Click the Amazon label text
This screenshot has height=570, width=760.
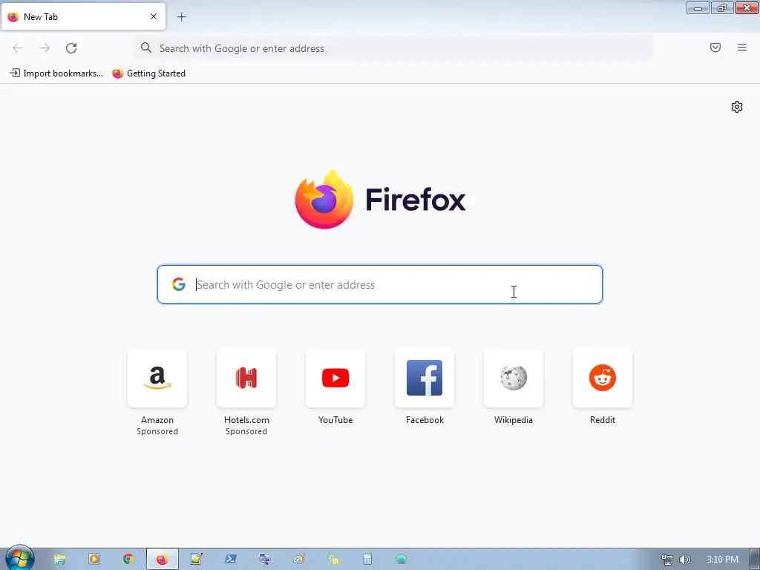[x=157, y=420]
